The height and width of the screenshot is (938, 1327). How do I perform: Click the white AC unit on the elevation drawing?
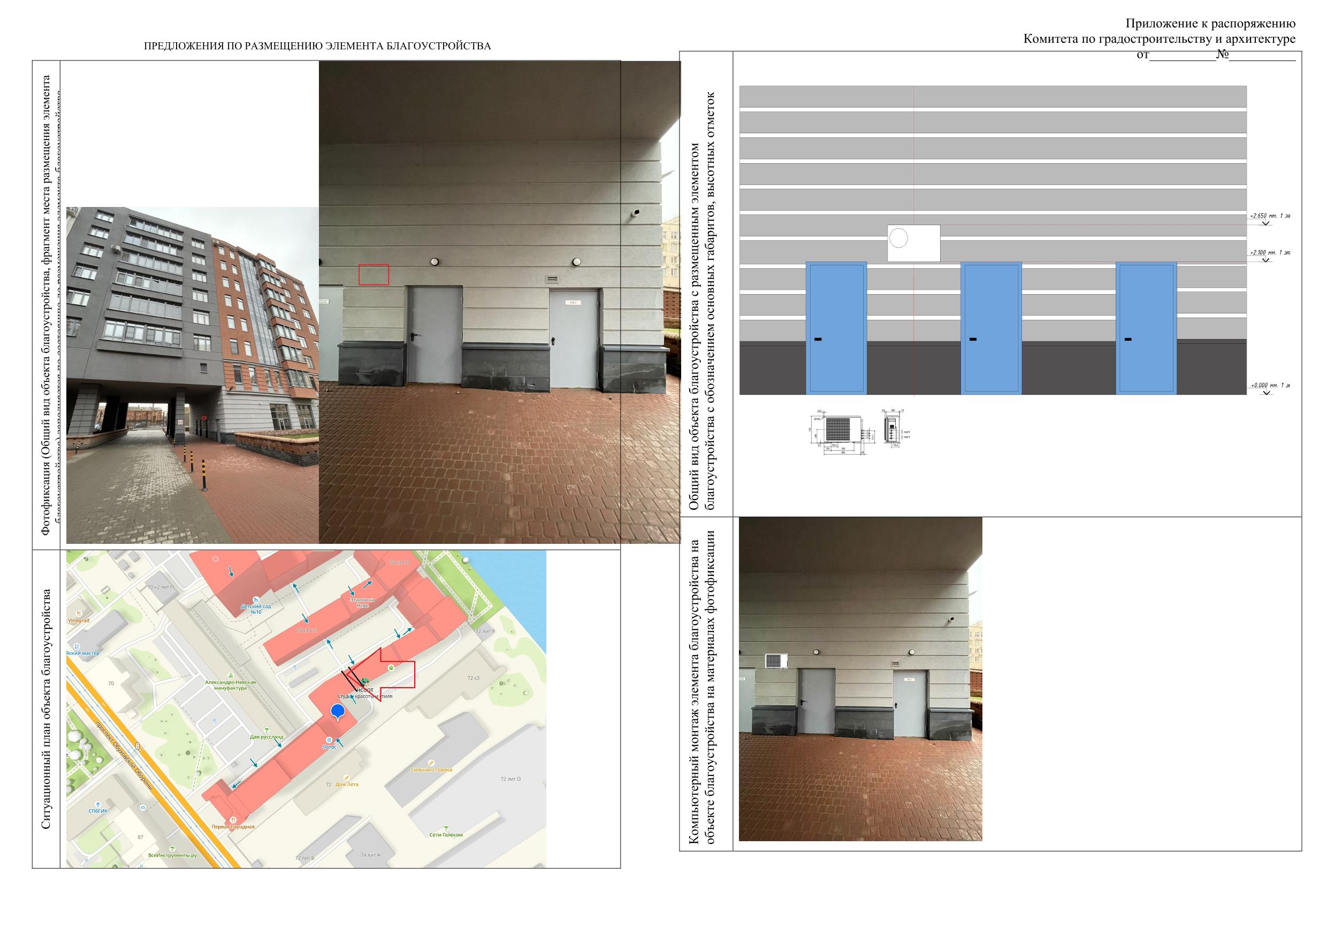(x=914, y=243)
